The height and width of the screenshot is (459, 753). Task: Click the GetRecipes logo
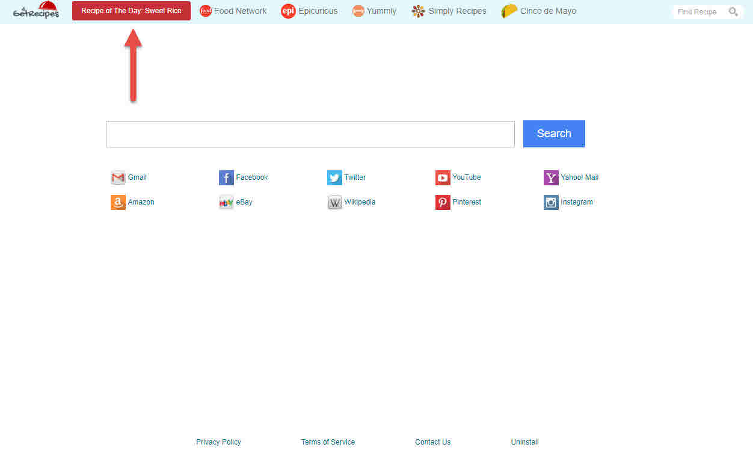(x=36, y=11)
